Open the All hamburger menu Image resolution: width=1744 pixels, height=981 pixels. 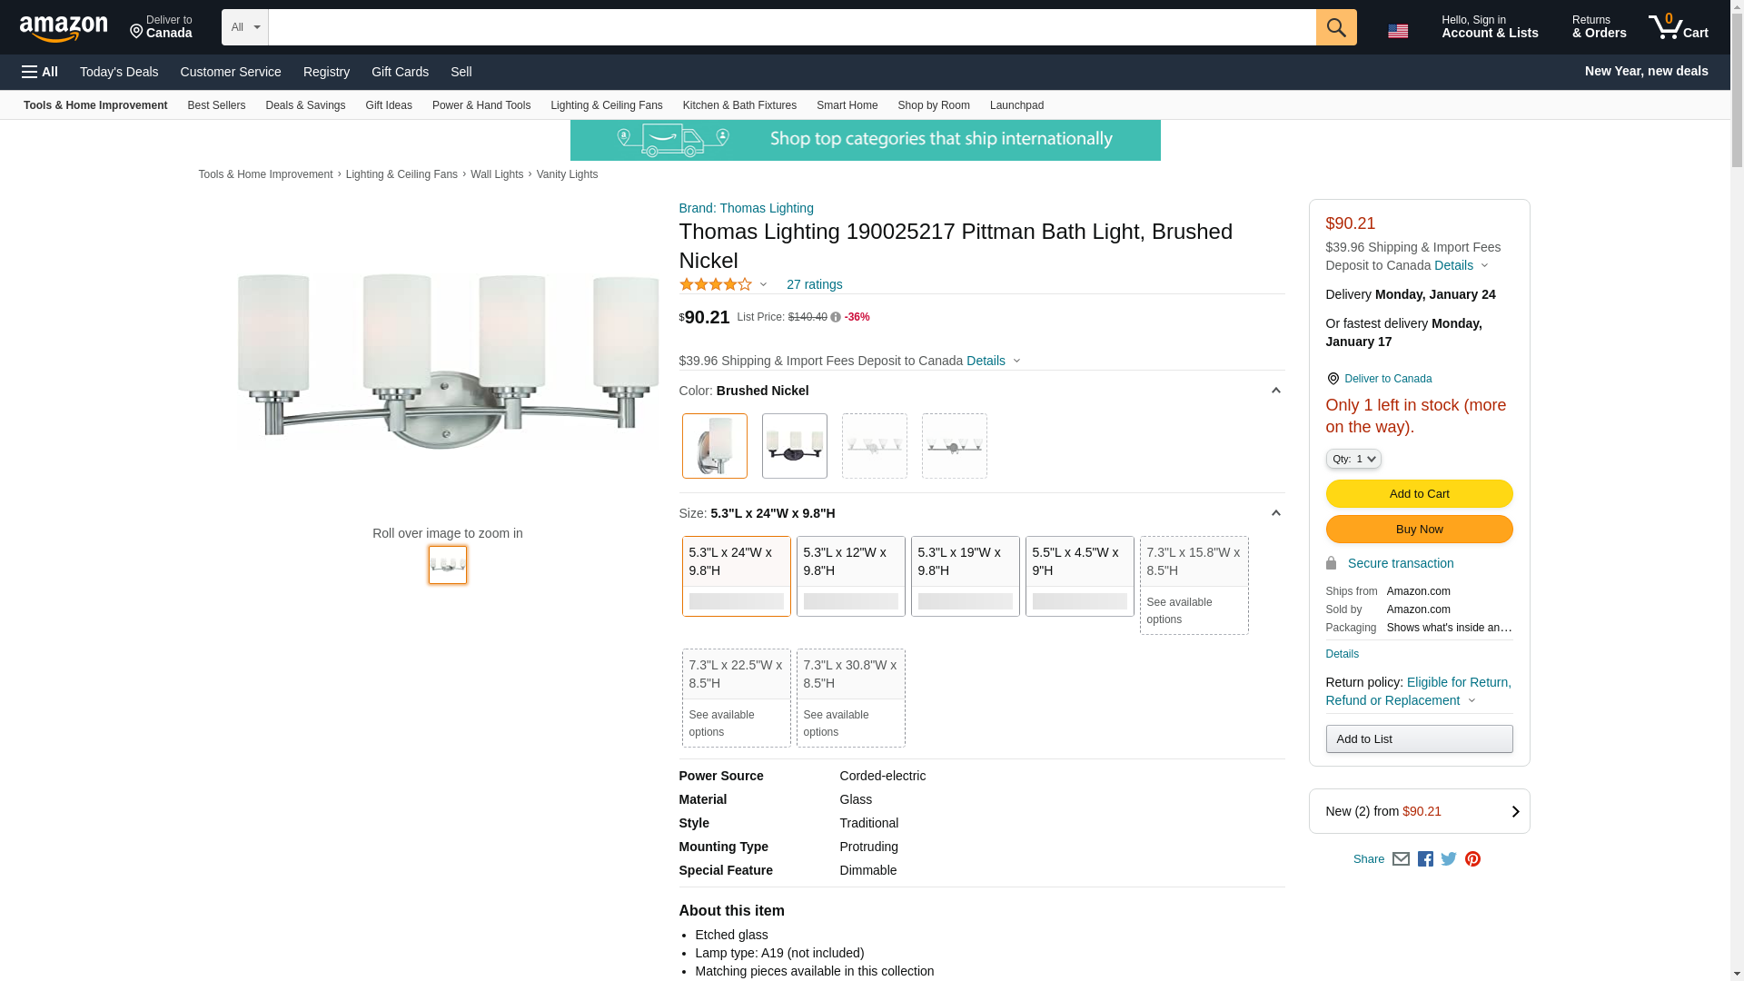click(x=40, y=72)
